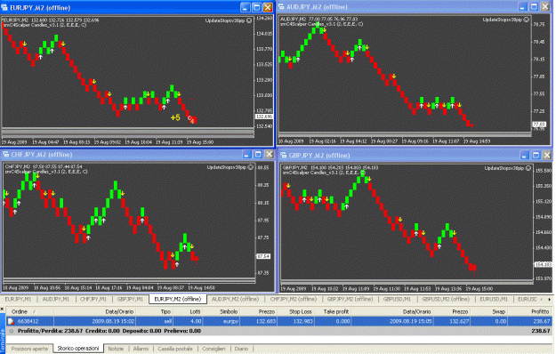This screenshot has width=556, height=354.
Task: Close the Terminal panel with its x button
Action: (x=2, y=310)
